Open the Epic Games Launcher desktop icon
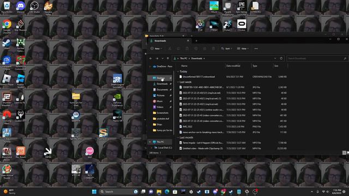Image resolution: width=349 pixels, height=196 pixels. pos(242,9)
